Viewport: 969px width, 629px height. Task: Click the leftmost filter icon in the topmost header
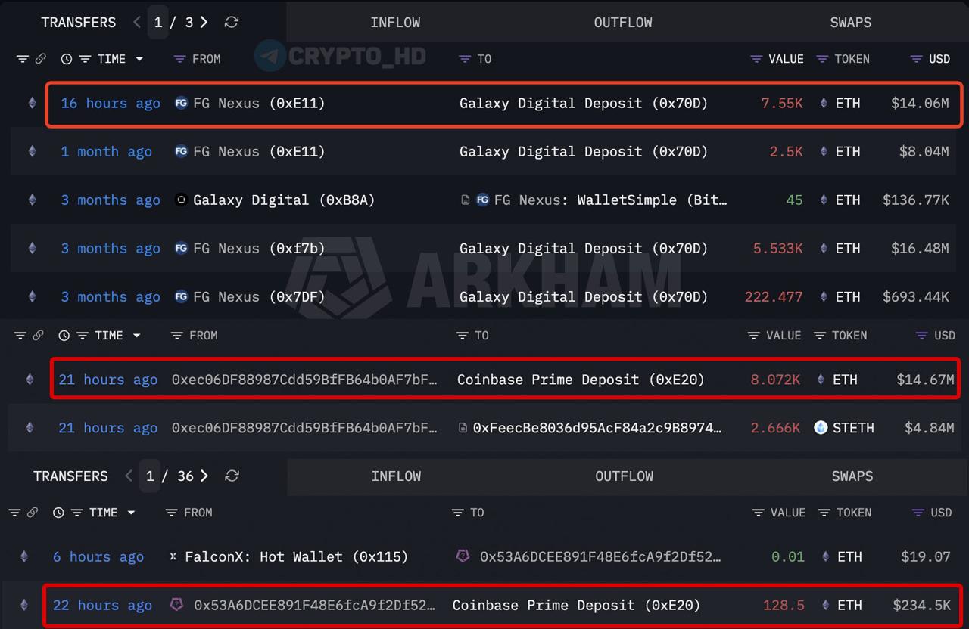coord(22,58)
